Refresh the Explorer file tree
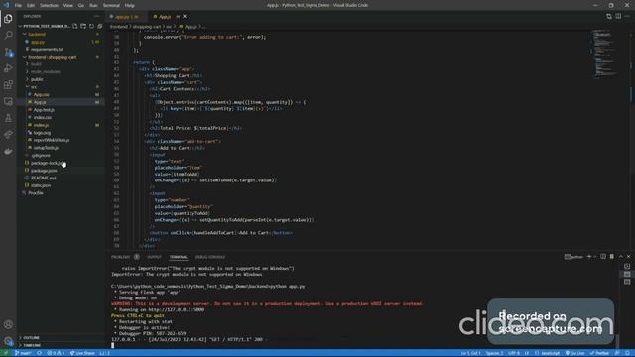Viewport: 635px width, 357px height. (x=91, y=26)
